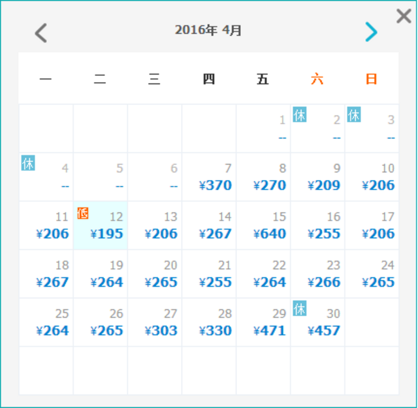The height and width of the screenshot is (408, 418).
Task: Close the calendar popup
Action: click(x=404, y=16)
